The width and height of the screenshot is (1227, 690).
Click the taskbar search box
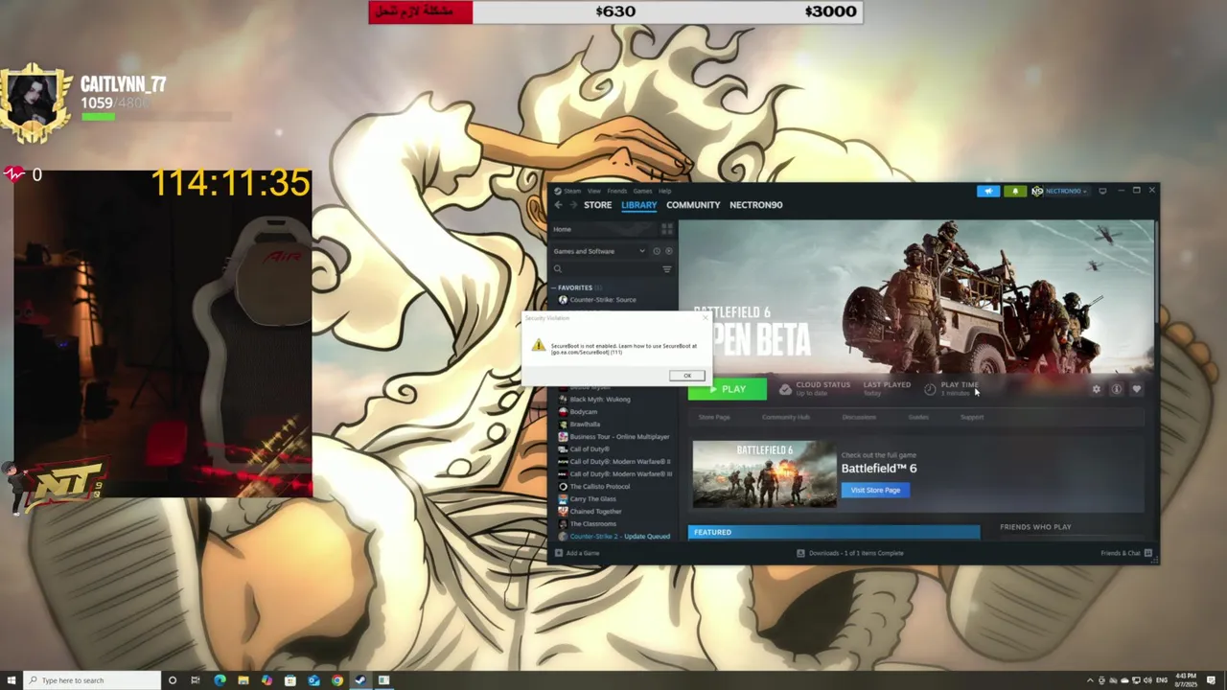pyautogui.click(x=92, y=680)
